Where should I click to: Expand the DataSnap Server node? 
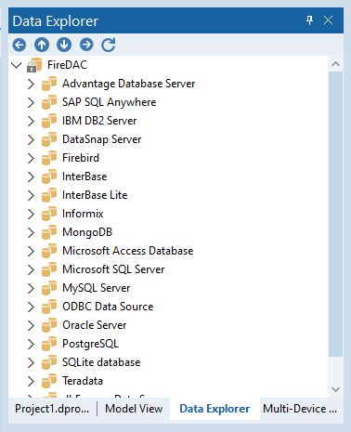[31, 139]
